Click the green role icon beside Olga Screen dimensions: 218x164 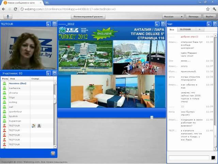[4, 97]
